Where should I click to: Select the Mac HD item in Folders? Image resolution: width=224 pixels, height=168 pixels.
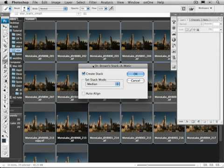pos(16,66)
